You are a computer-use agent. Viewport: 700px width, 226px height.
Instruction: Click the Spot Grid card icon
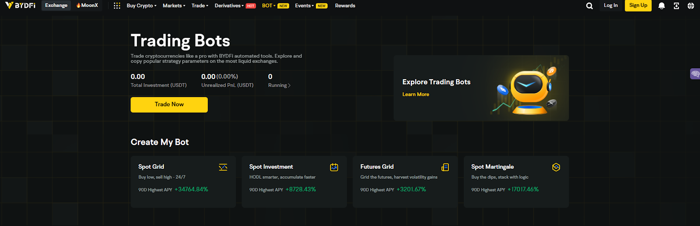(x=223, y=167)
